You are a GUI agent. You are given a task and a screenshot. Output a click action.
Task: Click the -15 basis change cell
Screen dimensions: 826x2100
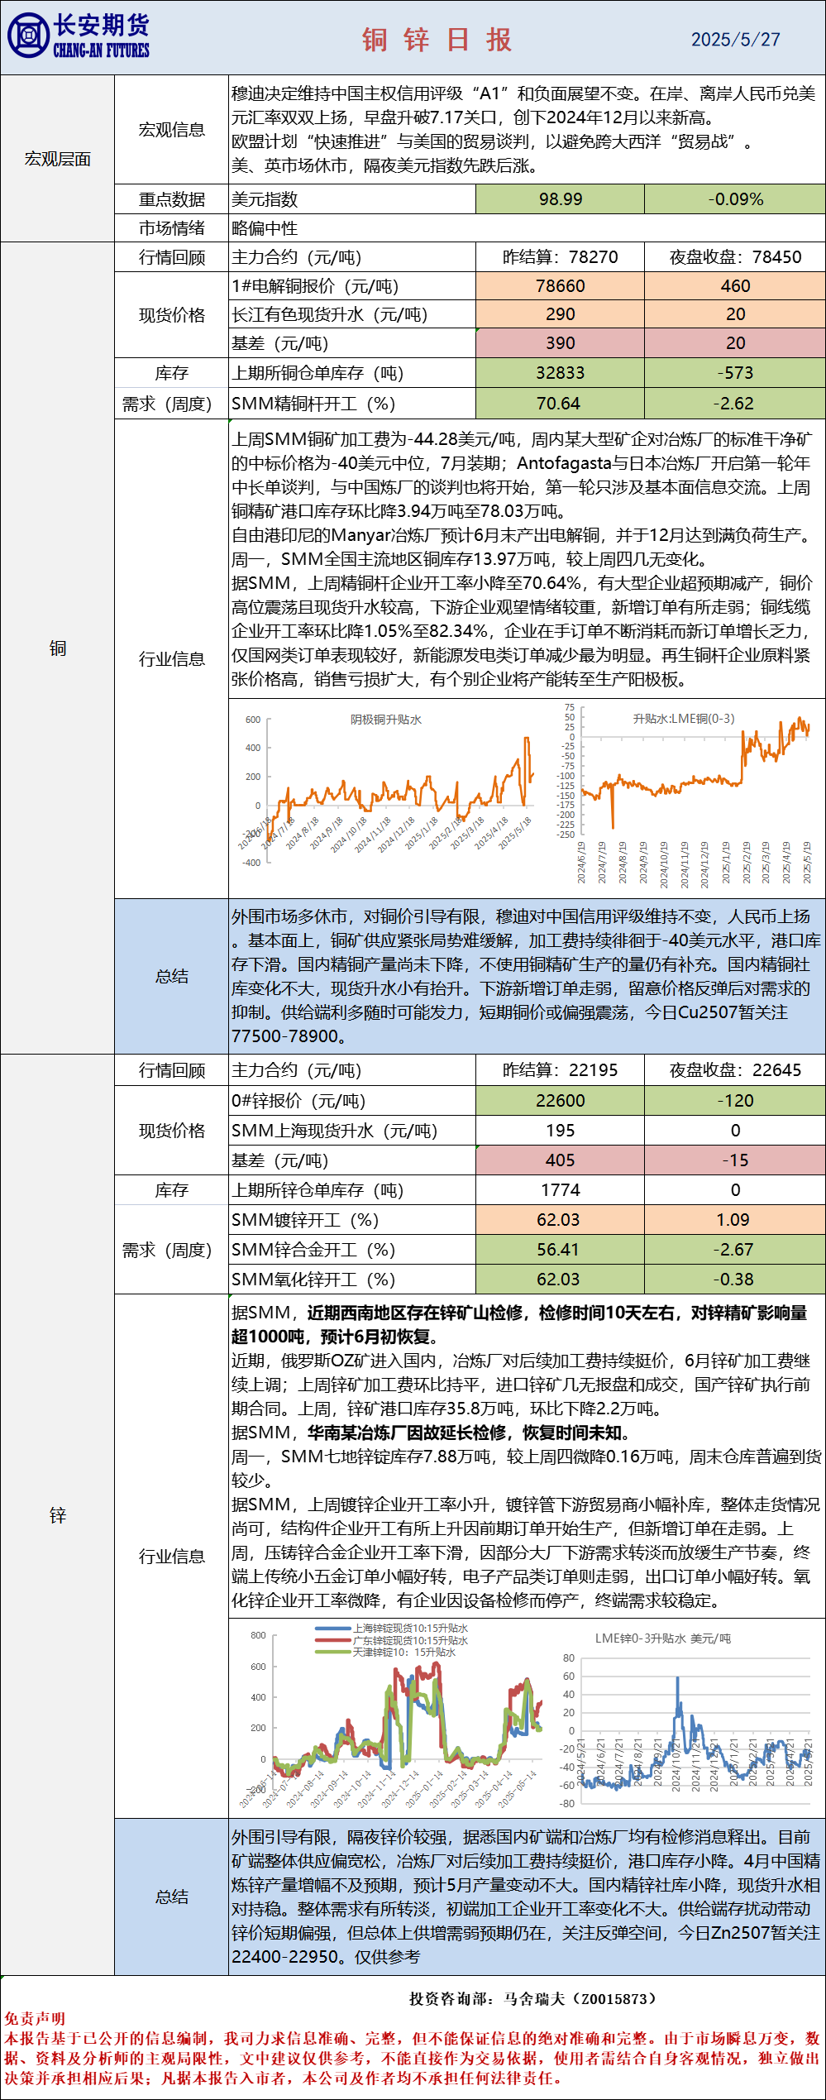735,1160
